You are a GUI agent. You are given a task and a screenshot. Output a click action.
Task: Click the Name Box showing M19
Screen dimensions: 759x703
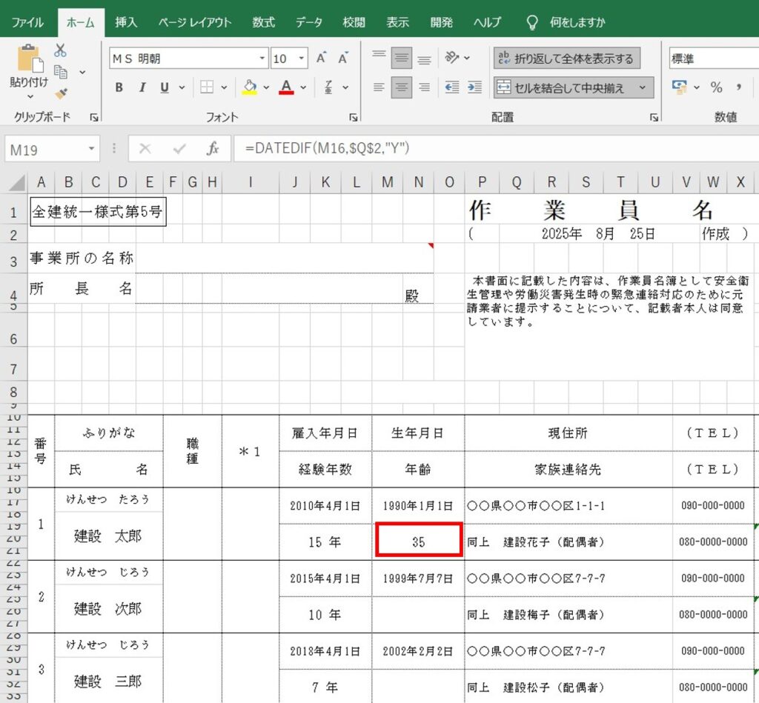coord(45,150)
